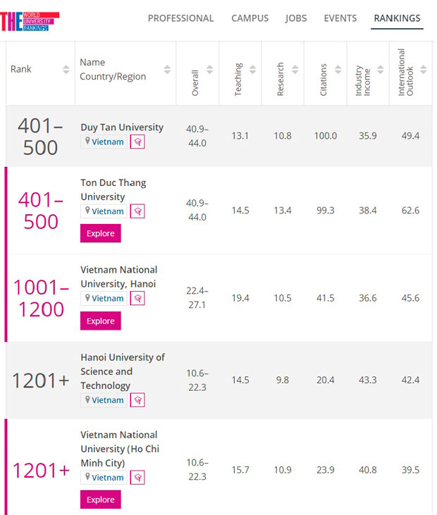Click the pink icon beside the Ho Chi Minh City tag
This screenshot has width=437, height=515.
[x=137, y=477]
